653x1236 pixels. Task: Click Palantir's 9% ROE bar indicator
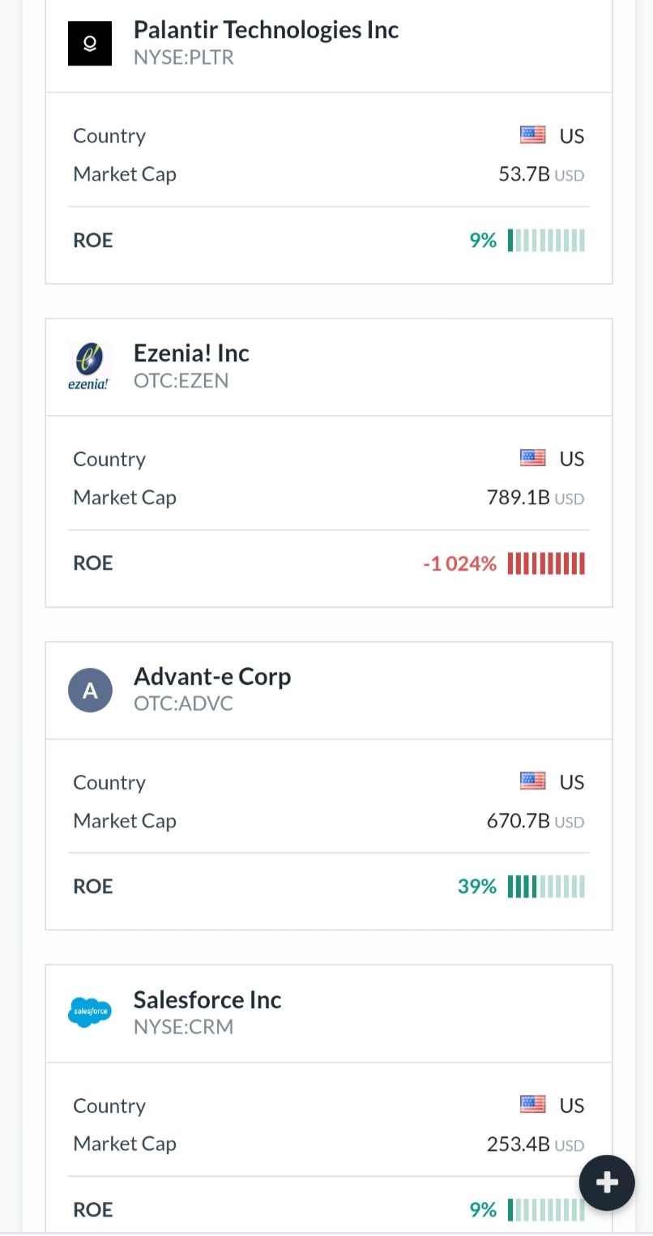pyautogui.click(x=546, y=241)
